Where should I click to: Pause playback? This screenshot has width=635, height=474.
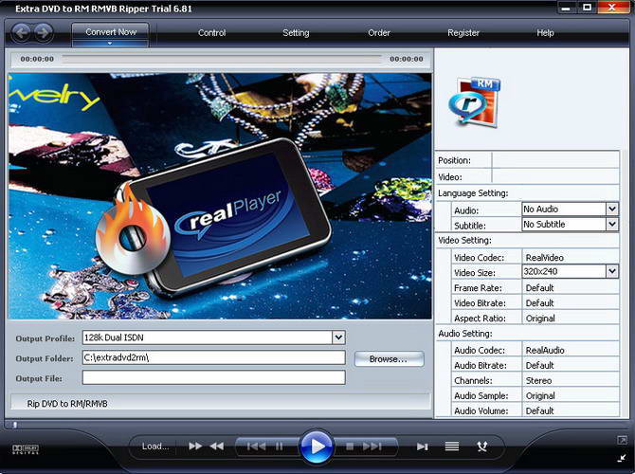pyautogui.click(x=279, y=447)
